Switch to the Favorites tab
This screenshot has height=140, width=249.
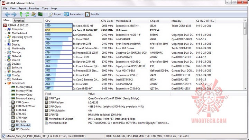pyautogui.click(x=19, y=21)
